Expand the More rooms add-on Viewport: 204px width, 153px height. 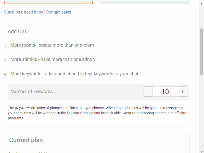[52, 45]
